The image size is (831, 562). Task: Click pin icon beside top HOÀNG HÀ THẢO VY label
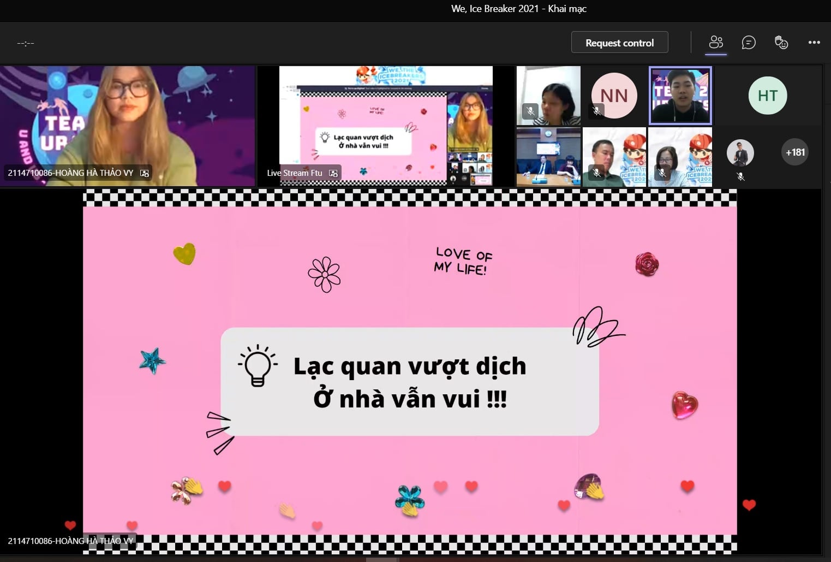click(x=145, y=173)
